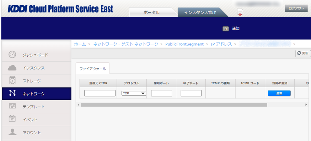Screen dimensions: 311x141
Task: Click the プロトコル column header
Action: pyautogui.click(x=132, y=83)
